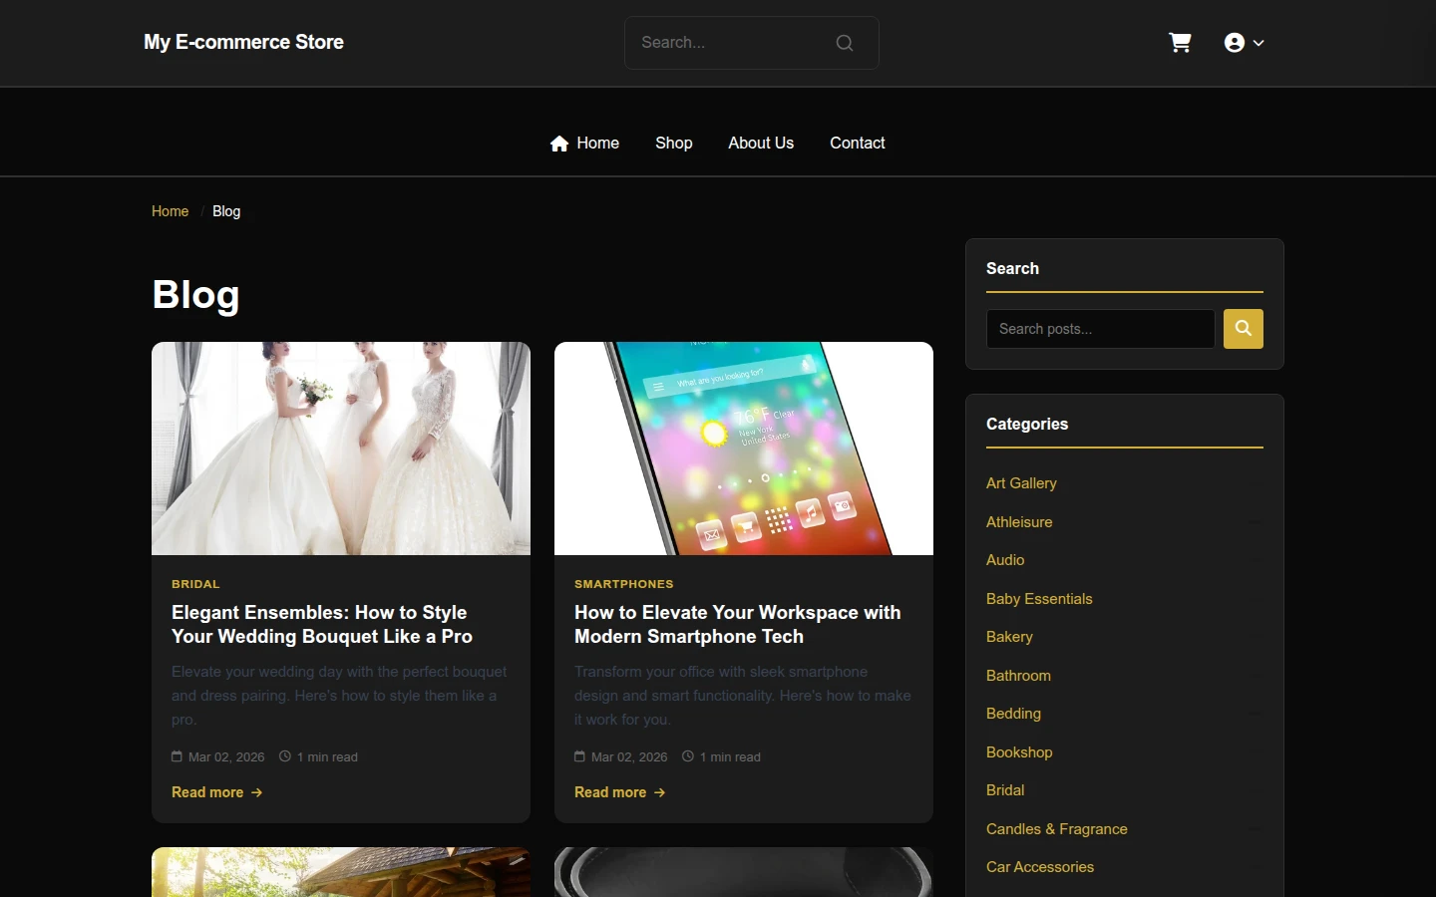Open the smartphone post thumbnail
This screenshot has width=1436, height=897.
744,448
